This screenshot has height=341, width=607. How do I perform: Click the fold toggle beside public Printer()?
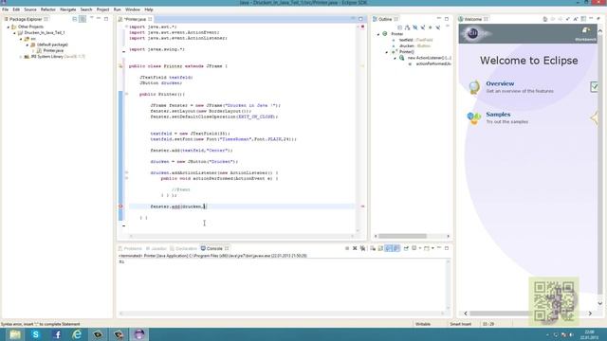click(x=126, y=94)
